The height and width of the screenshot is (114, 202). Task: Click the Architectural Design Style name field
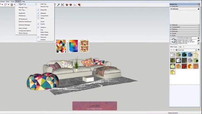[x=187, y=38]
